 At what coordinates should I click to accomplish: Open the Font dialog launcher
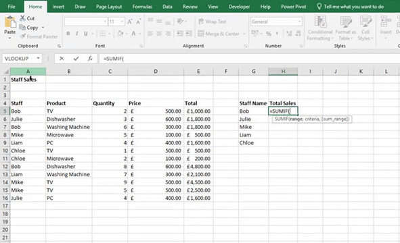coord(141,46)
